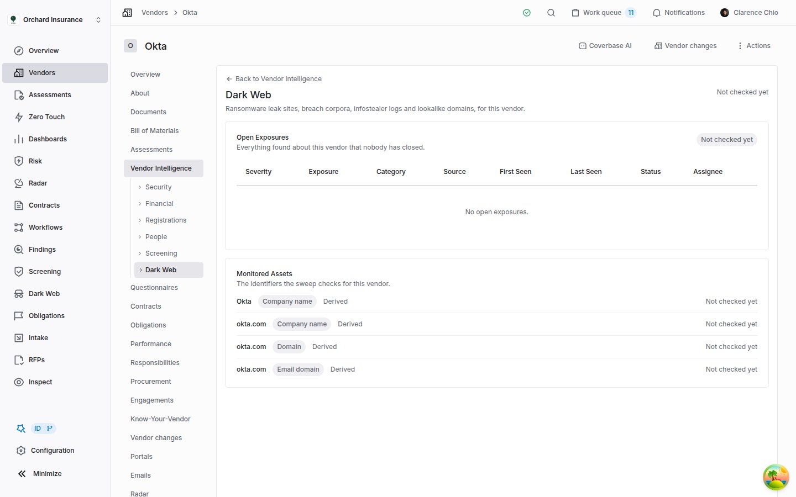
Task: Click the Vendor changes button in header
Action: point(685,46)
